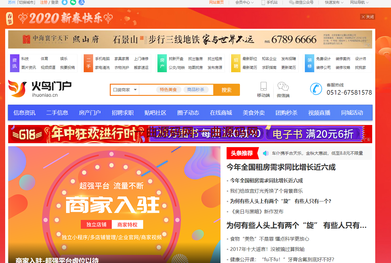Click the orange 二手 category block
Image resolution: width=391 pixels, height=263 pixels.
pyautogui.click(x=88, y=63)
